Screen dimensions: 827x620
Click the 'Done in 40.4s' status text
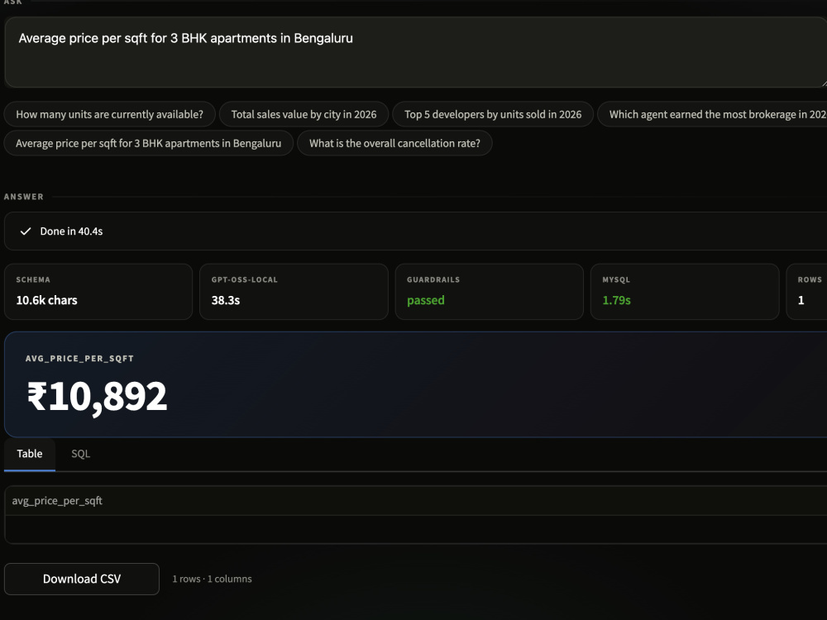coord(71,231)
